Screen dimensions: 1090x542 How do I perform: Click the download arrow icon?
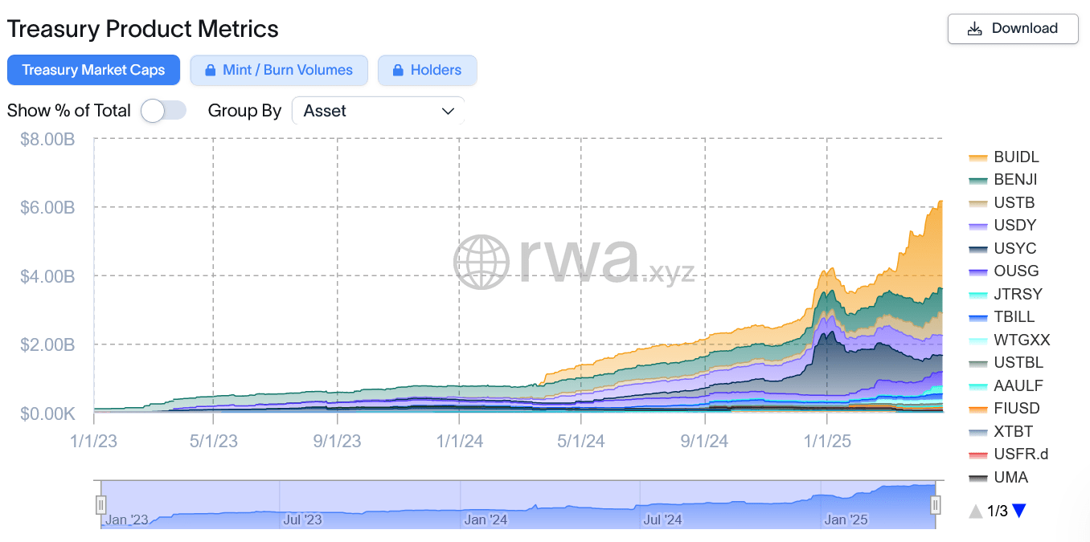975,29
